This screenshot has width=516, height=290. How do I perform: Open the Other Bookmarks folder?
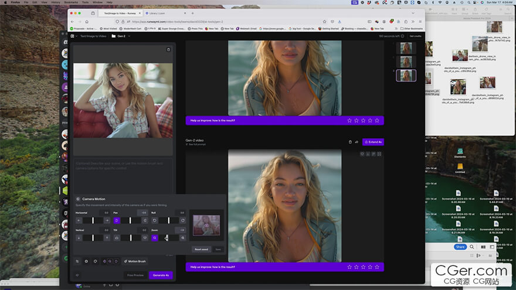(x=412, y=29)
